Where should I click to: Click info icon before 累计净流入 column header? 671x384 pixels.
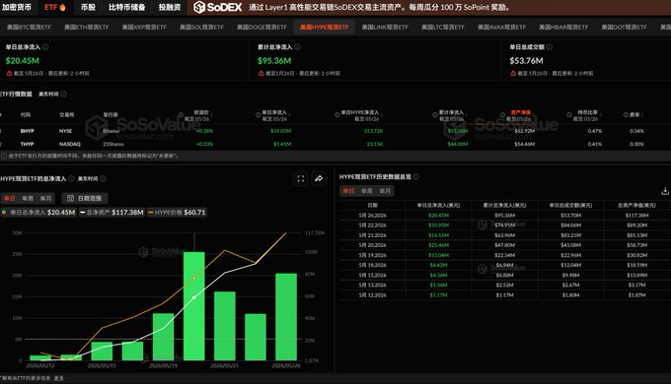click(435, 115)
